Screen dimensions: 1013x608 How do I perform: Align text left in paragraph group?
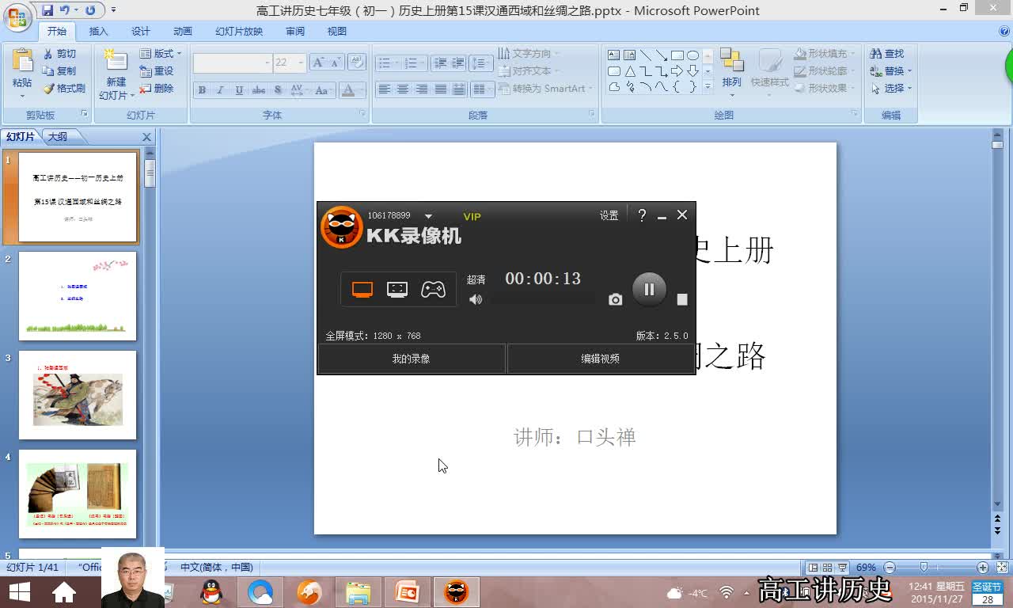384,89
